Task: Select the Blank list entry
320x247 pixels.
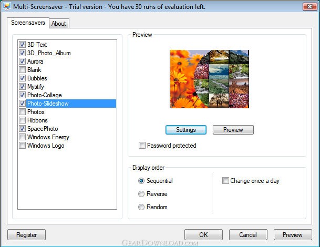Action: tap(34, 69)
